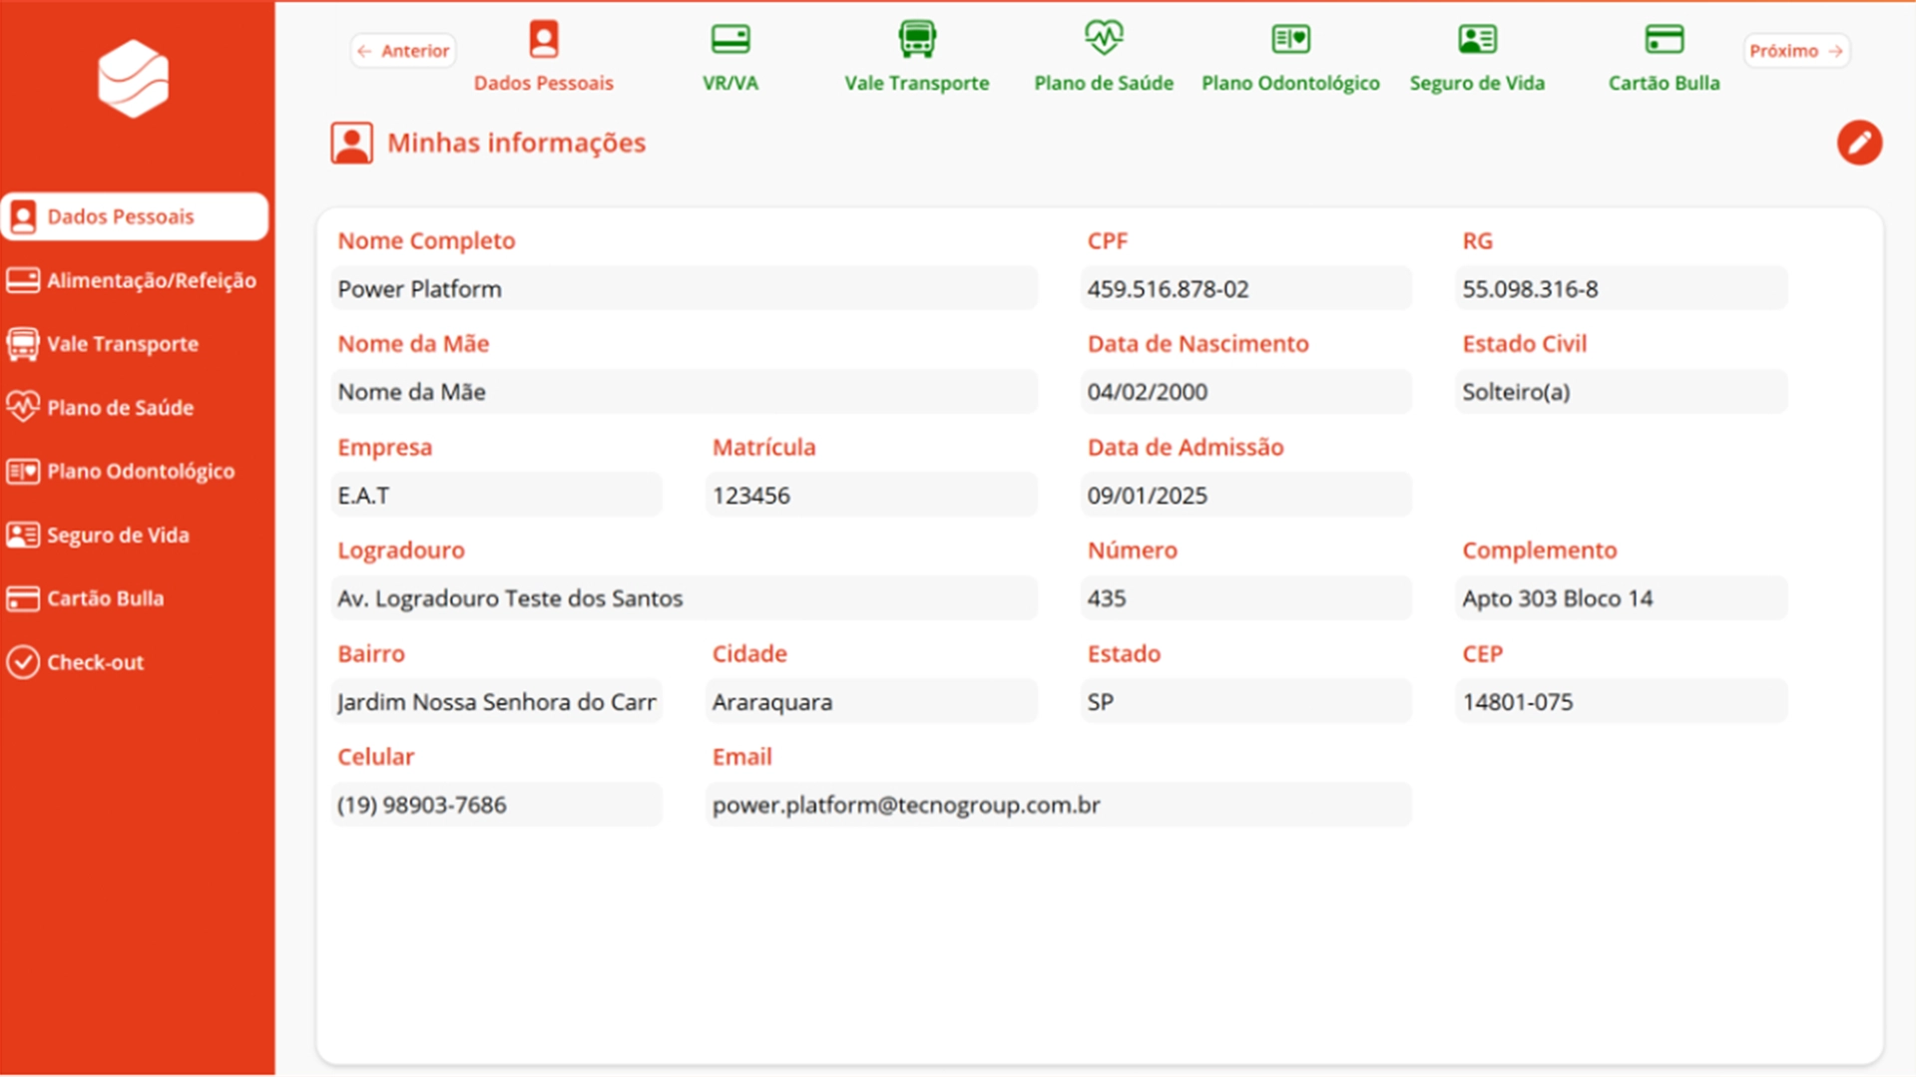Click the Estado field showing SP
This screenshot has width=1916, height=1077.
pos(1245,702)
